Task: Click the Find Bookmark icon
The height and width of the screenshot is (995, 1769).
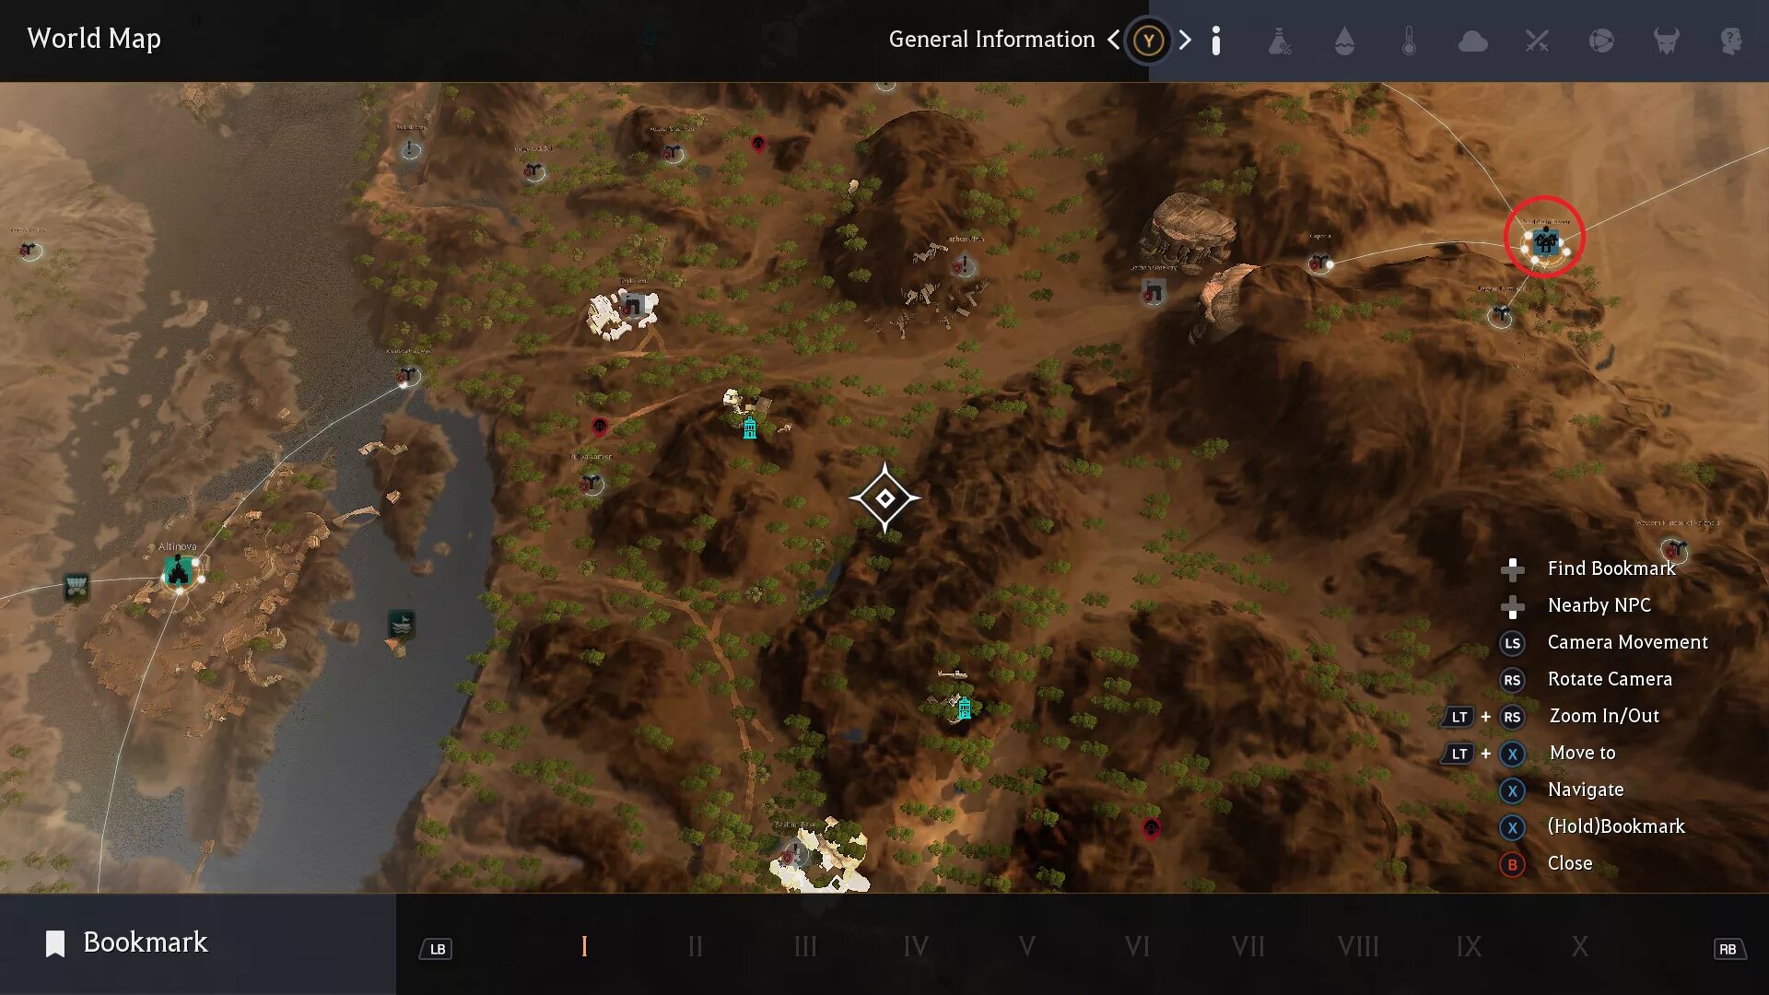Action: point(1511,568)
